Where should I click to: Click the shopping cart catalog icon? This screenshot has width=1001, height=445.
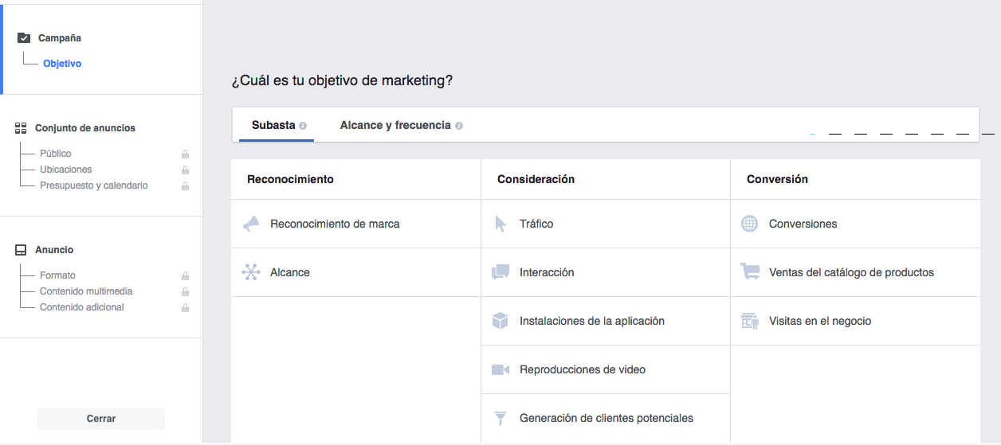pyautogui.click(x=750, y=272)
